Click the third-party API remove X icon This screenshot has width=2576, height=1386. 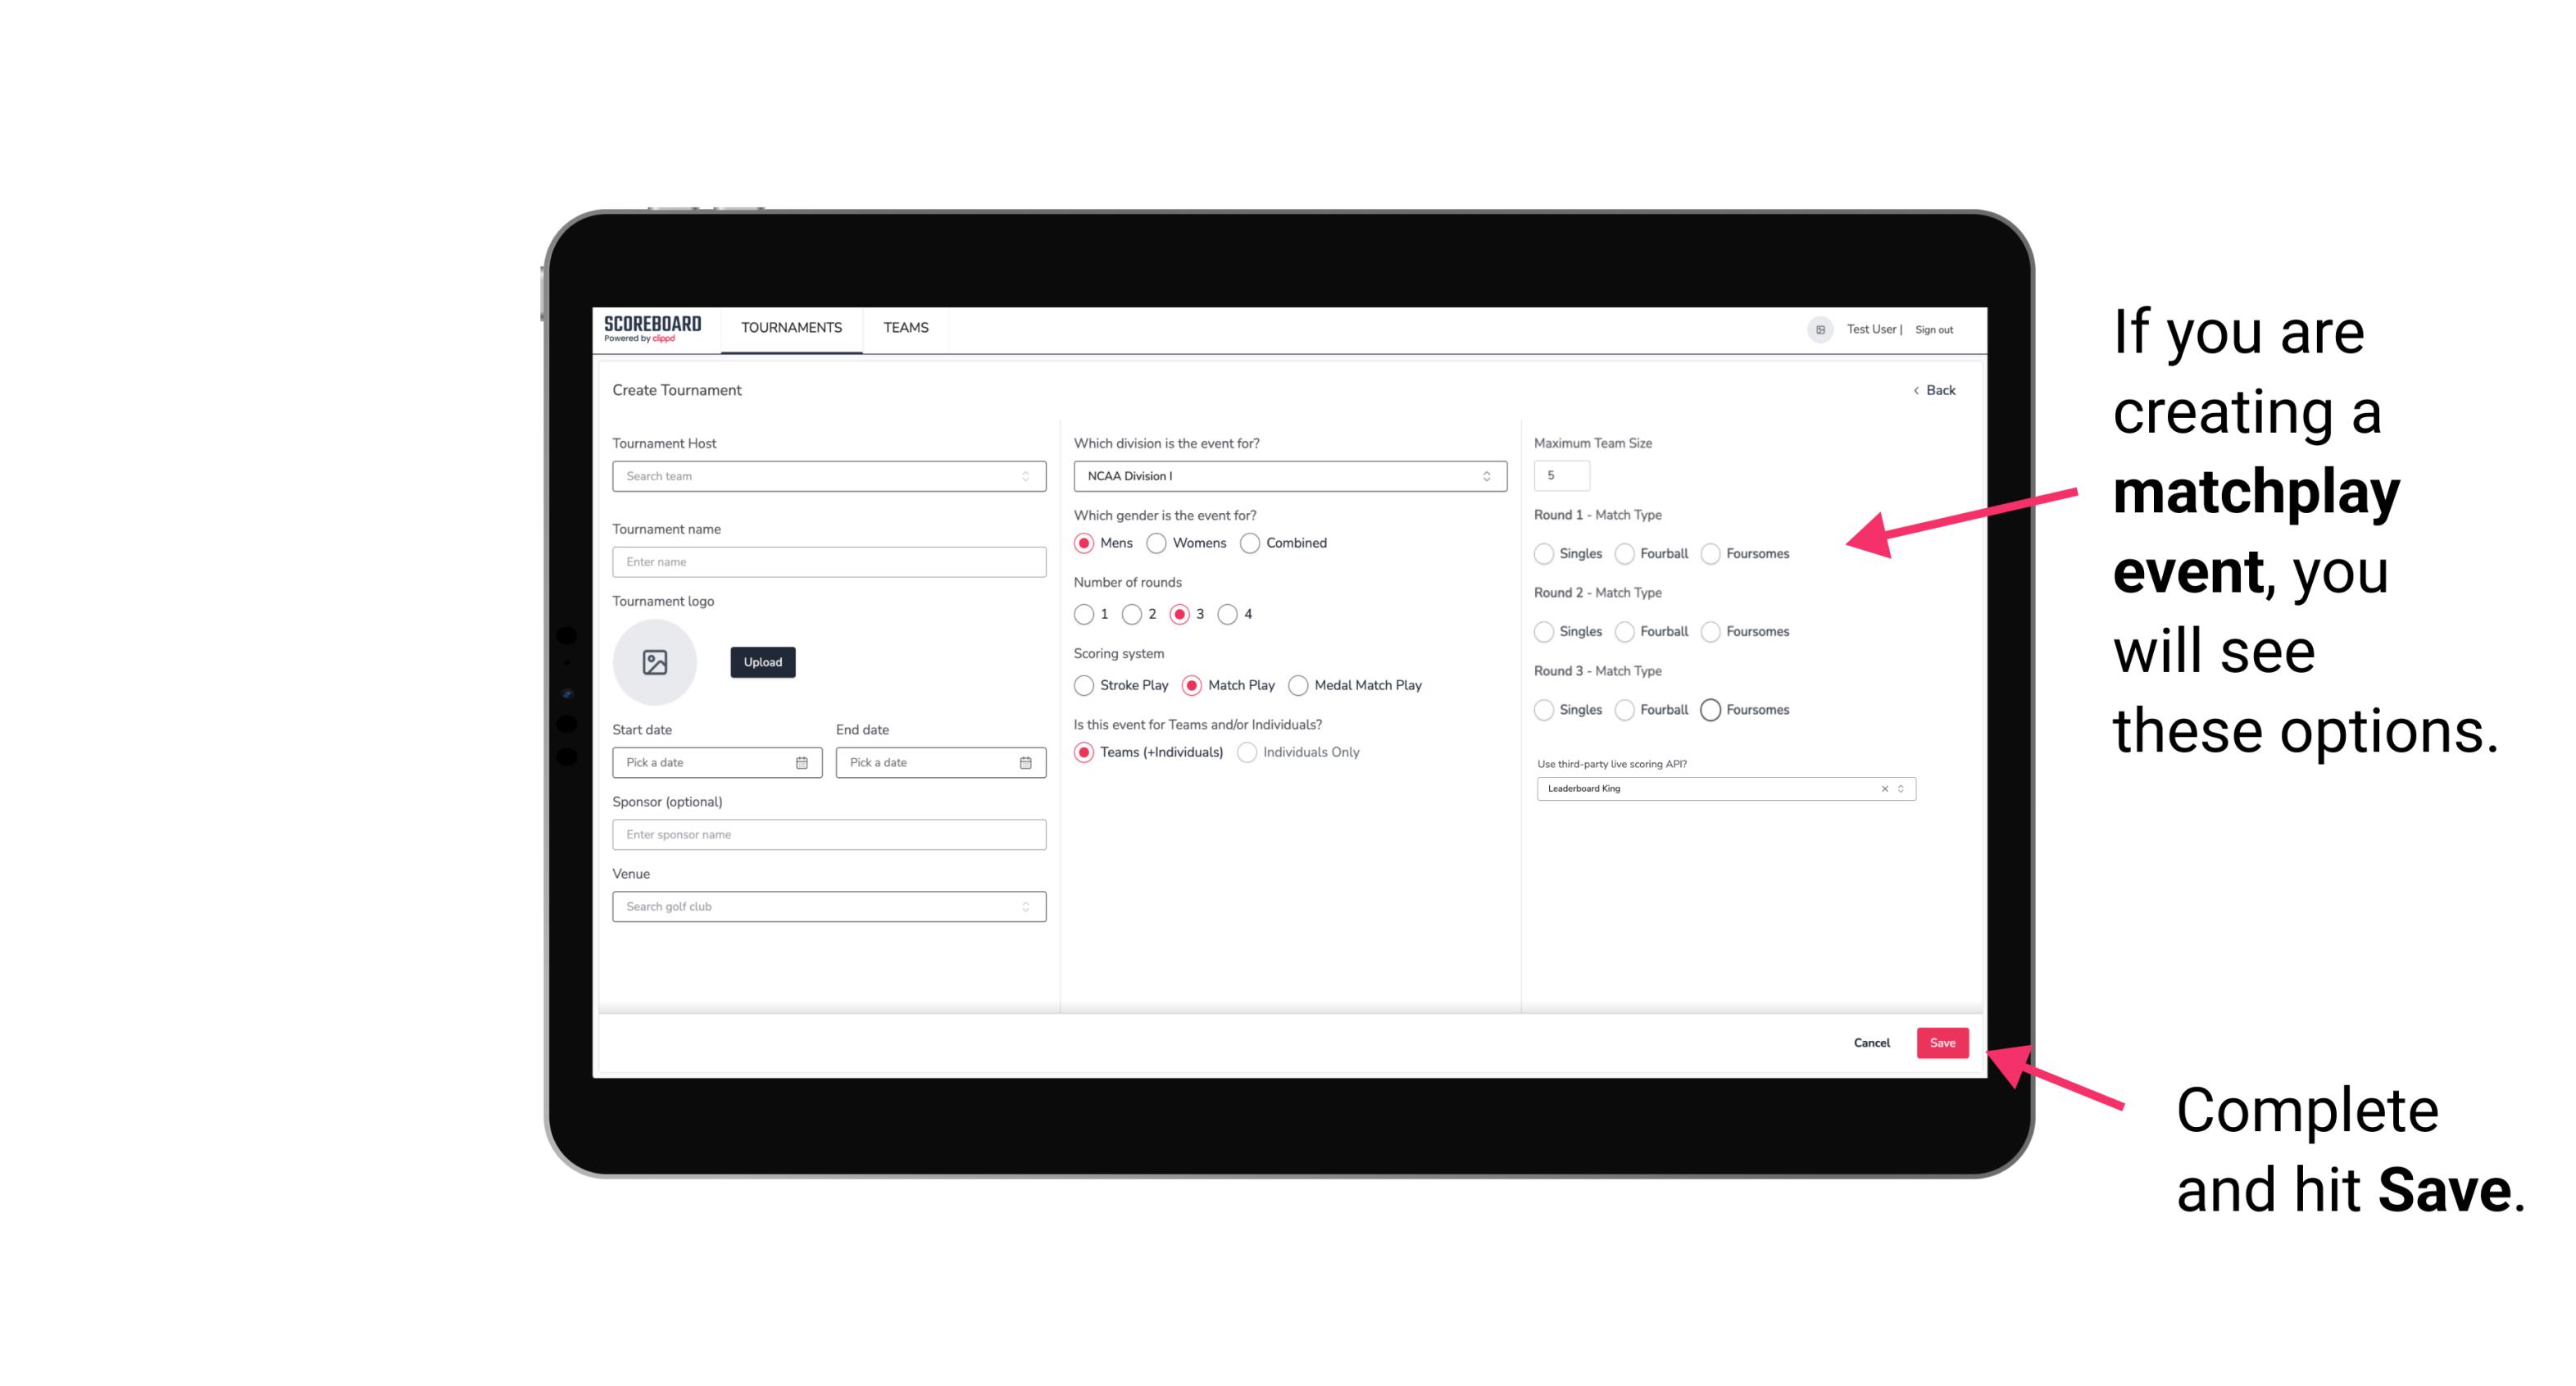(1885, 790)
